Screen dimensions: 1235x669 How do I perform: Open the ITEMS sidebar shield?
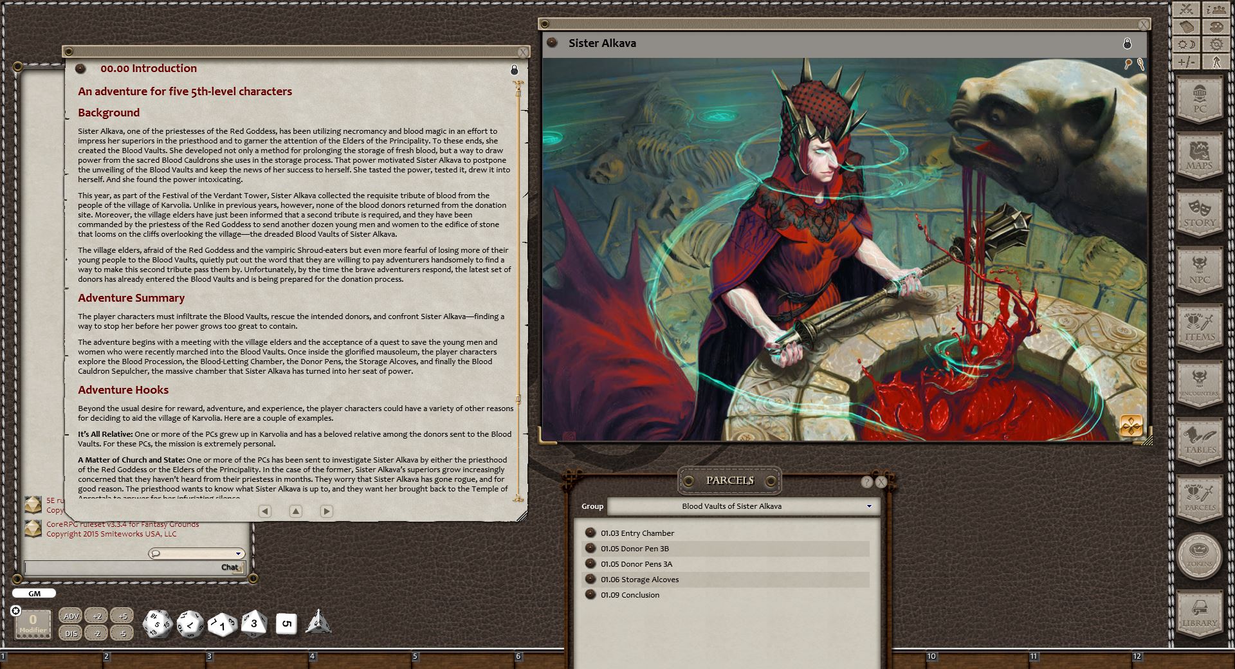1200,327
